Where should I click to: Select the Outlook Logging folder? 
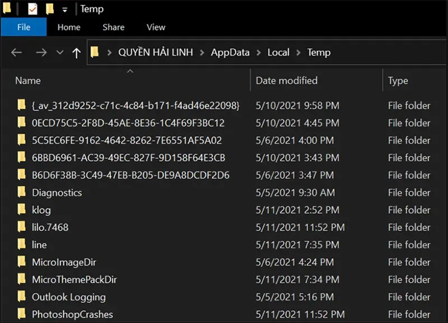pyautogui.click(x=68, y=297)
